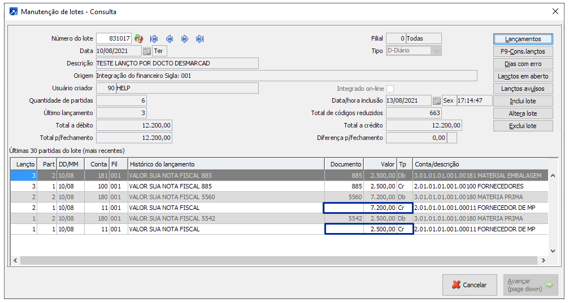The width and height of the screenshot is (569, 303).
Task: Click the Altera lote button
Action: pos(523,113)
